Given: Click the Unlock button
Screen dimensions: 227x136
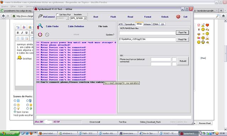Looking at the screenshot, I should tap(165, 17).
